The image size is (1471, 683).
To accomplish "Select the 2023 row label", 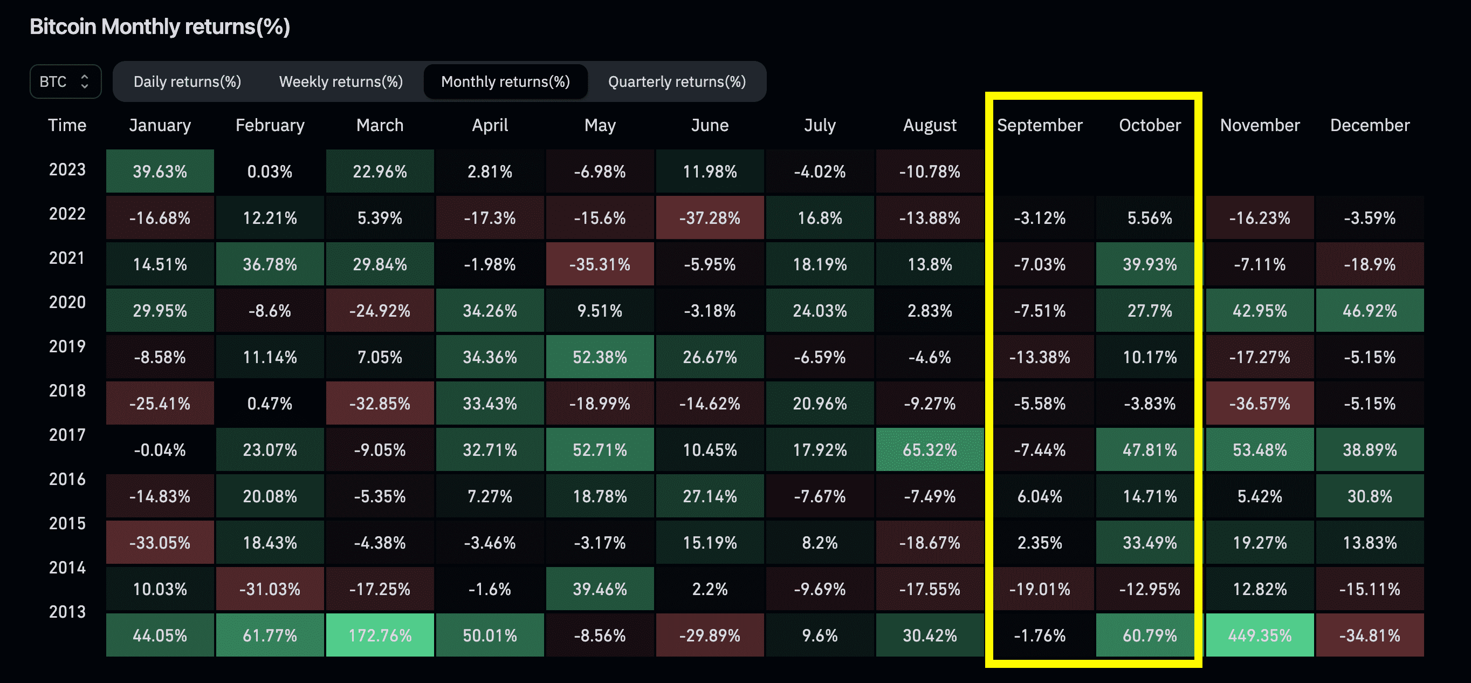I will (67, 170).
